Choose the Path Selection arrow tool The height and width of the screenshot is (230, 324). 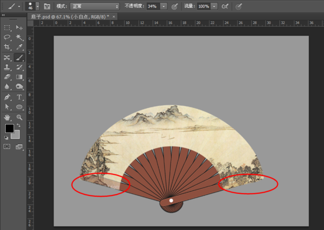tap(7, 107)
